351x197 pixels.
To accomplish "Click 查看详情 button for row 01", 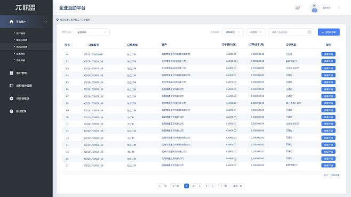I will point(329,54).
